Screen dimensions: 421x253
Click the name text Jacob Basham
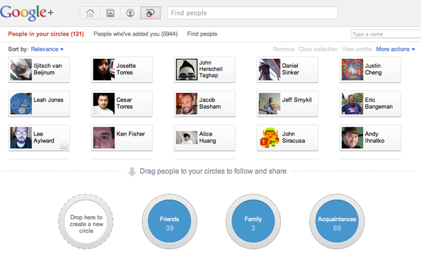[x=210, y=103]
